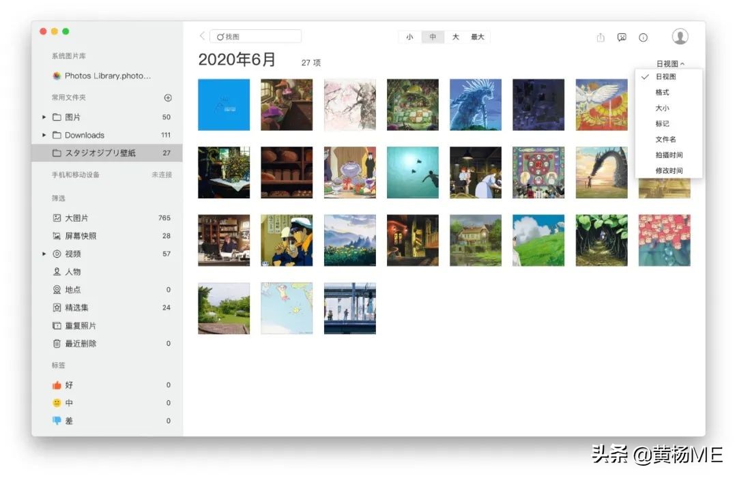Click the account profile avatar icon

[x=680, y=36]
